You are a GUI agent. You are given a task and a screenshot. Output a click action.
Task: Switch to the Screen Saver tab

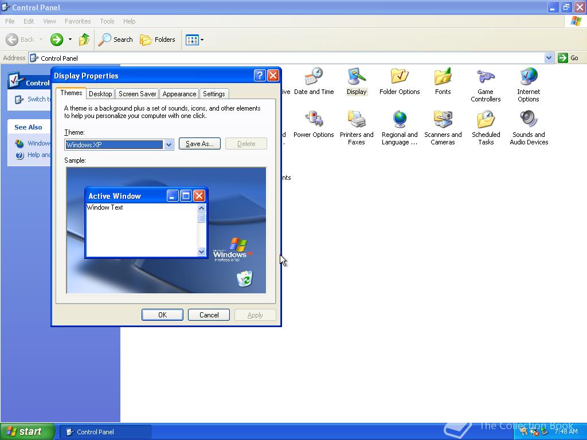click(x=138, y=94)
